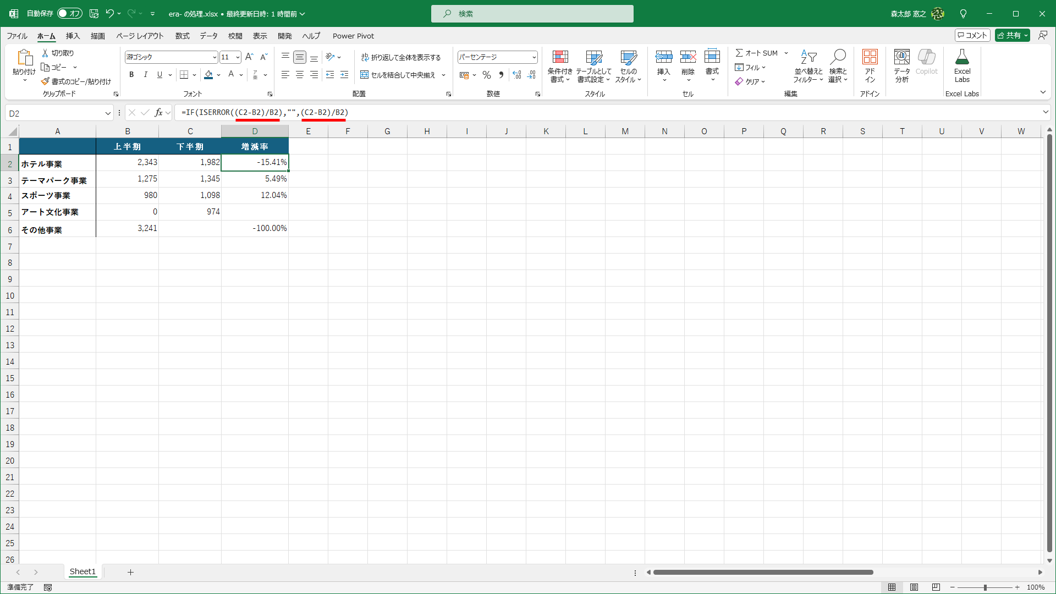Open the 数式 ribbon tab
1056x594 pixels.
[x=182, y=36]
